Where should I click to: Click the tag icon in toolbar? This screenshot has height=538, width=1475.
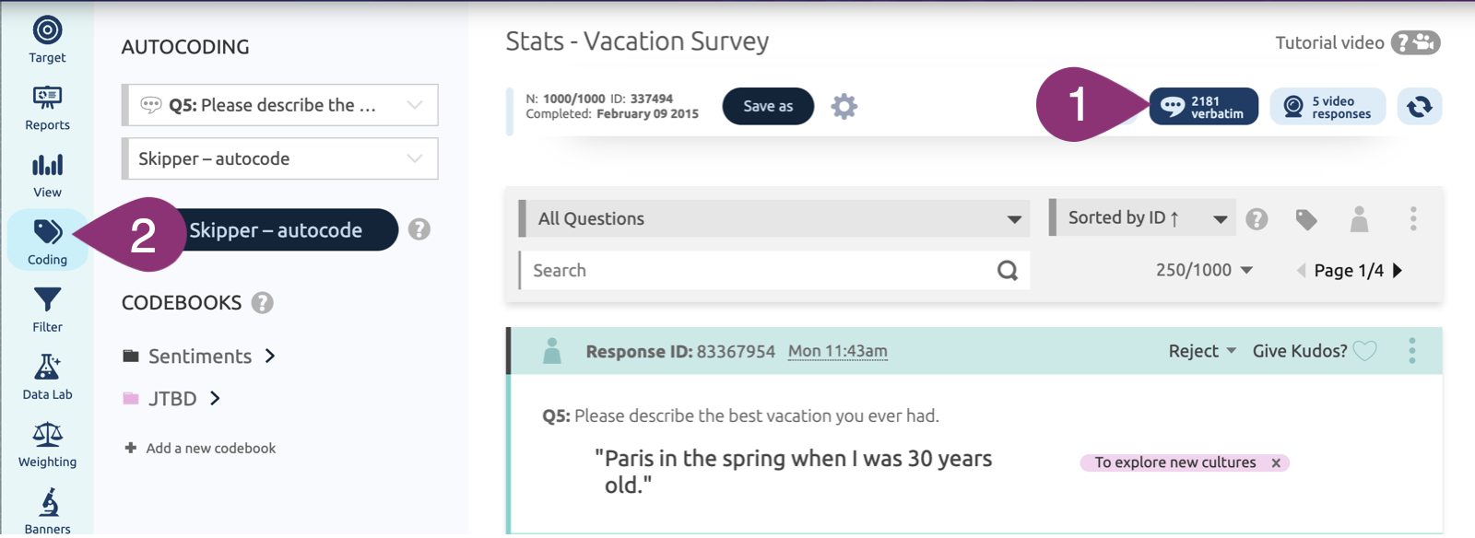pos(1305,219)
